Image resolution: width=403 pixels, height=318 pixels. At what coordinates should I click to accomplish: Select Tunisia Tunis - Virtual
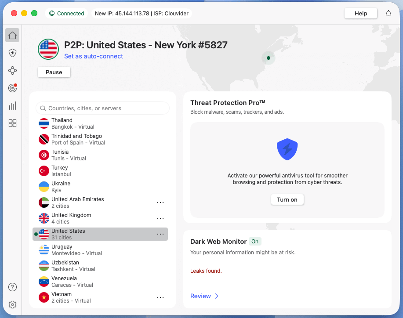pos(100,155)
